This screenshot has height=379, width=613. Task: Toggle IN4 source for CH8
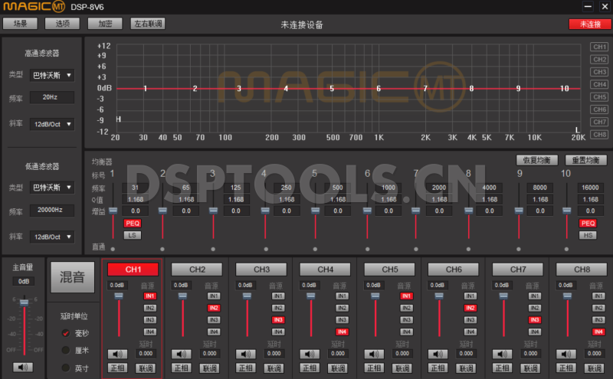click(598, 332)
